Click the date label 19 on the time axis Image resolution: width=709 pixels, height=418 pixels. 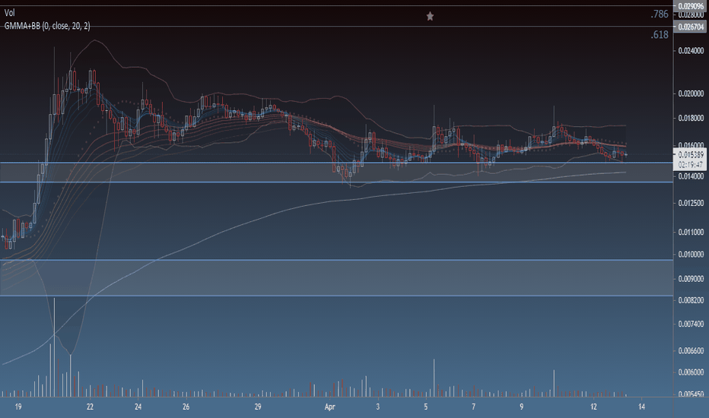tap(18, 407)
